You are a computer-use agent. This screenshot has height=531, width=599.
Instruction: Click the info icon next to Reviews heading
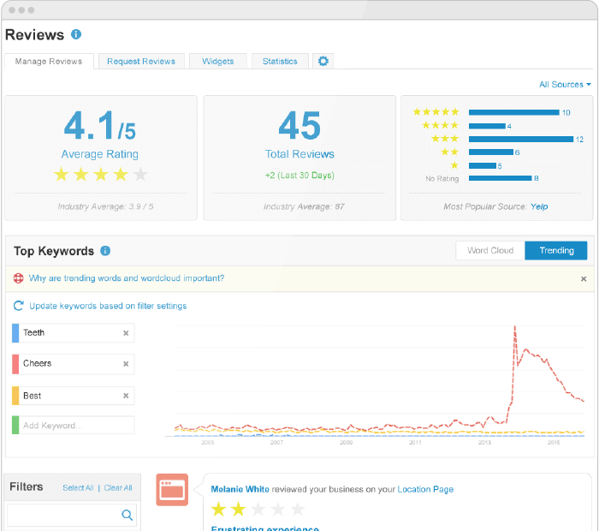(x=76, y=34)
